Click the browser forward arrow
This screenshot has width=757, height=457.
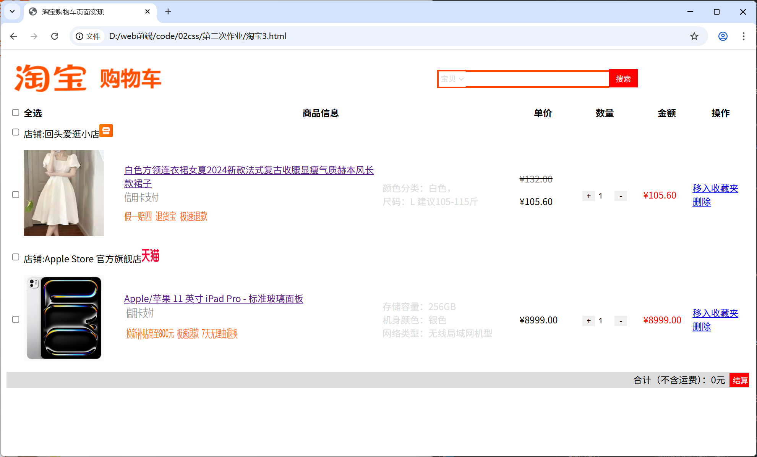click(34, 36)
